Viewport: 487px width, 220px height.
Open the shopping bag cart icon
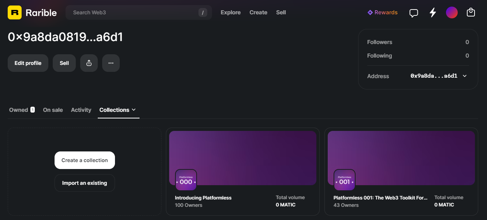coord(471,12)
